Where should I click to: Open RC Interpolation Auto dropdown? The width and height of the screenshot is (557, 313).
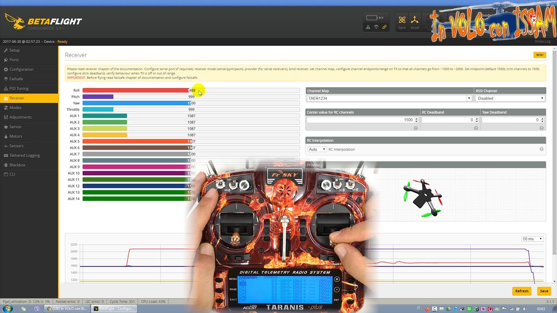317,149
